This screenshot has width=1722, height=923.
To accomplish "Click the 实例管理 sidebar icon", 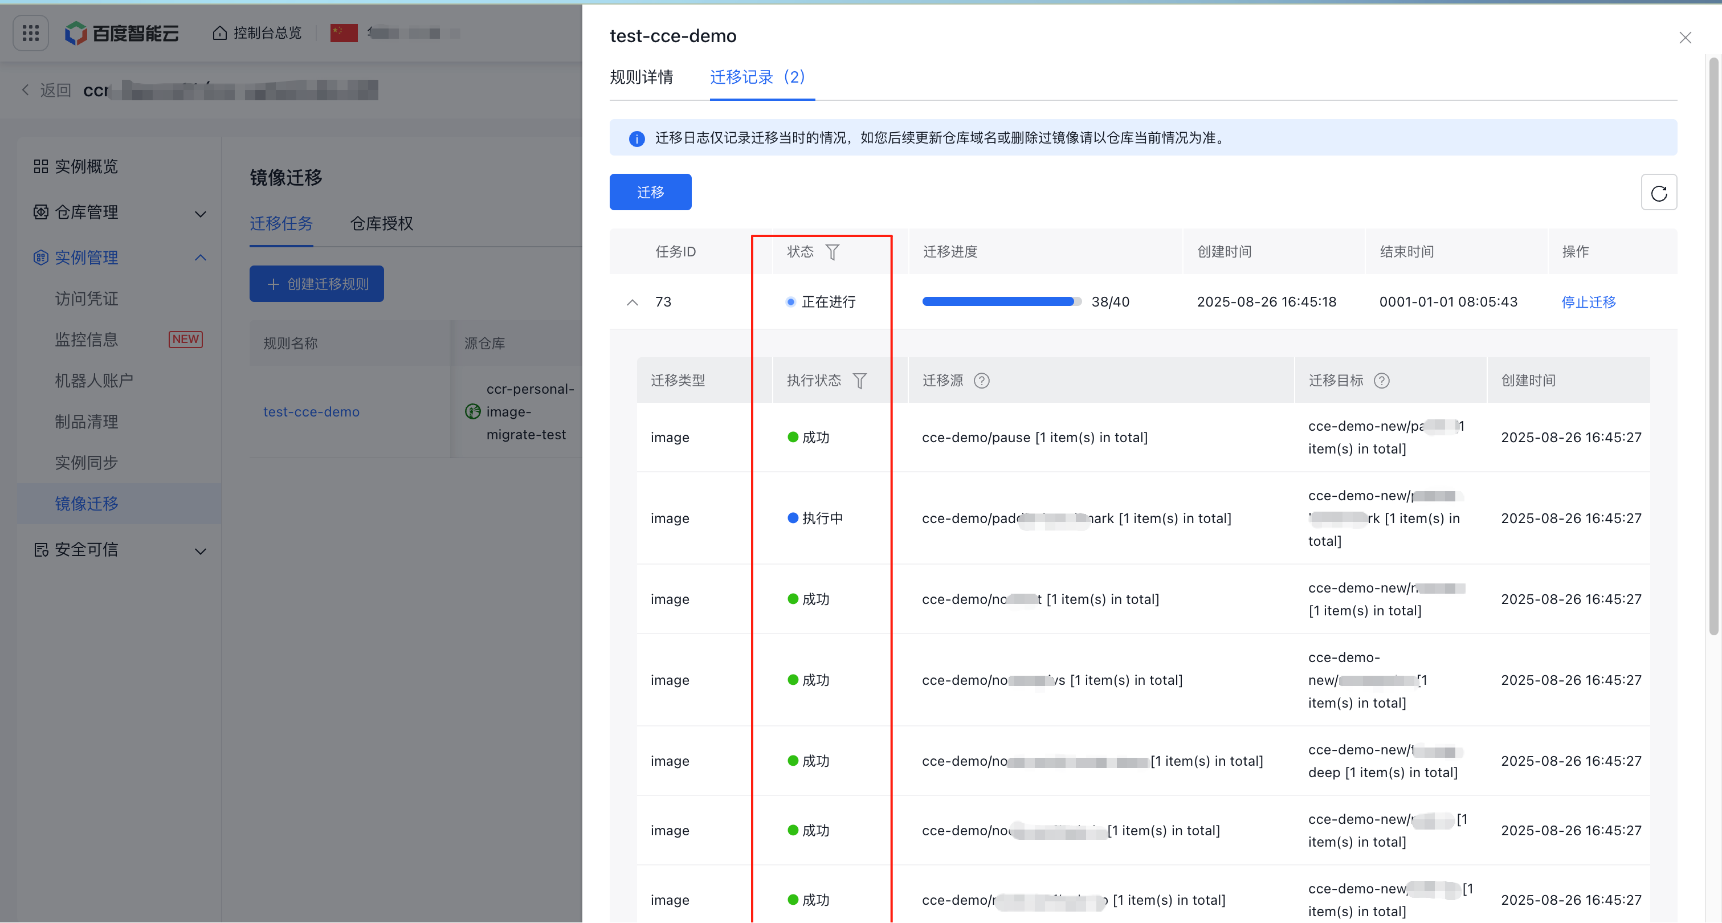I will pos(41,258).
